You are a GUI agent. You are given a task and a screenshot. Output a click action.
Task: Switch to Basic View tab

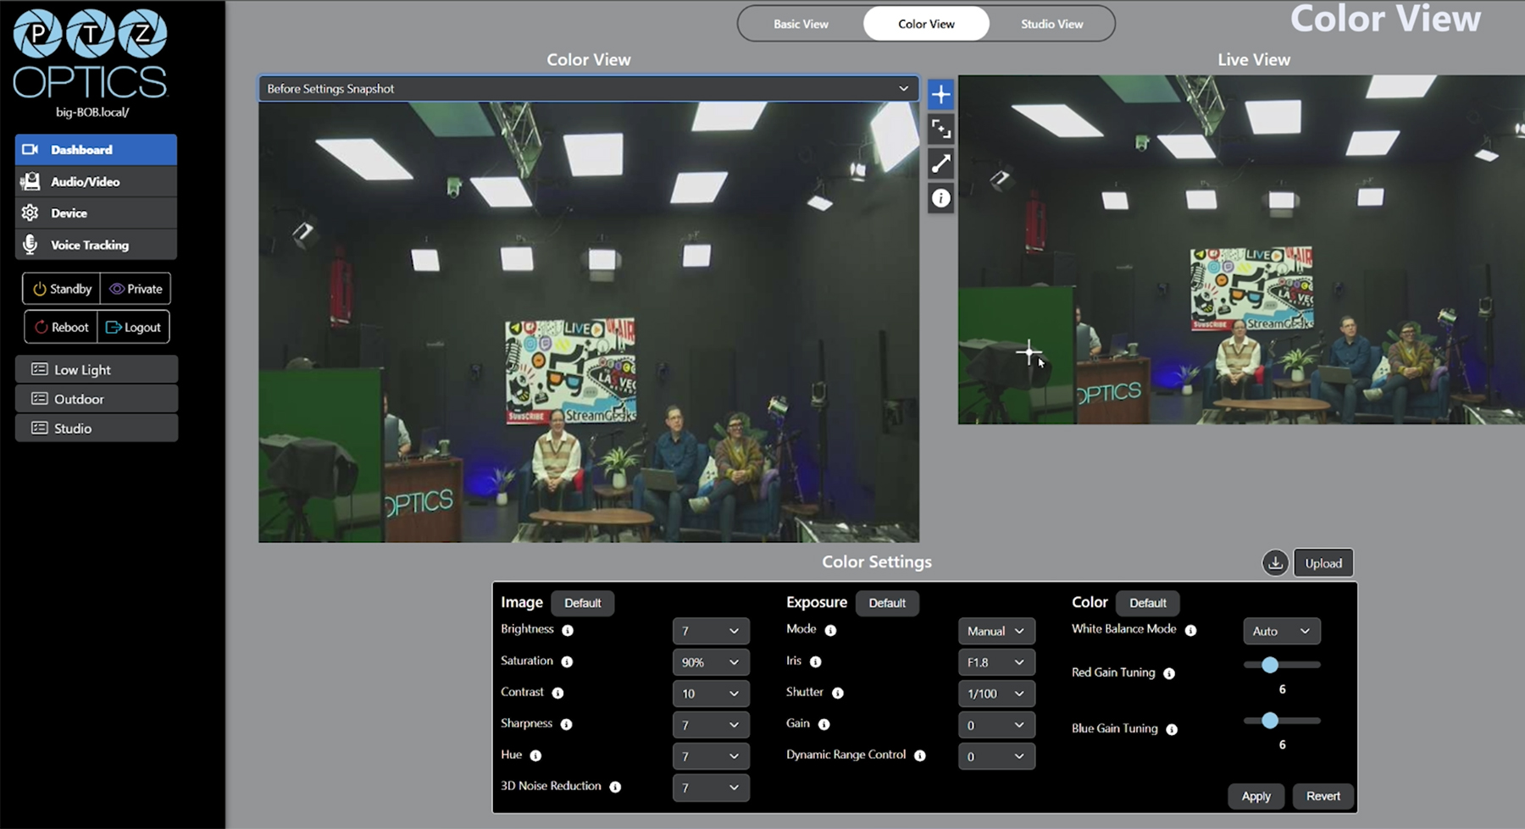tap(801, 24)
